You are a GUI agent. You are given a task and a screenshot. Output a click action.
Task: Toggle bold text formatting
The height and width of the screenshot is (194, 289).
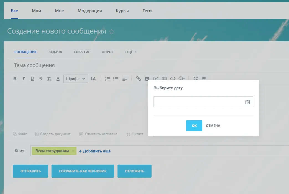15,79
